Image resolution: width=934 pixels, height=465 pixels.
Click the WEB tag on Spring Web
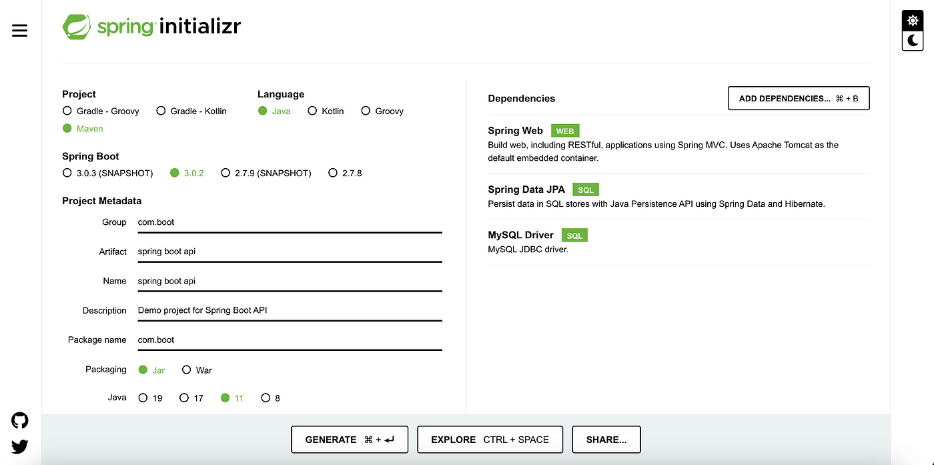click(565, 131)
